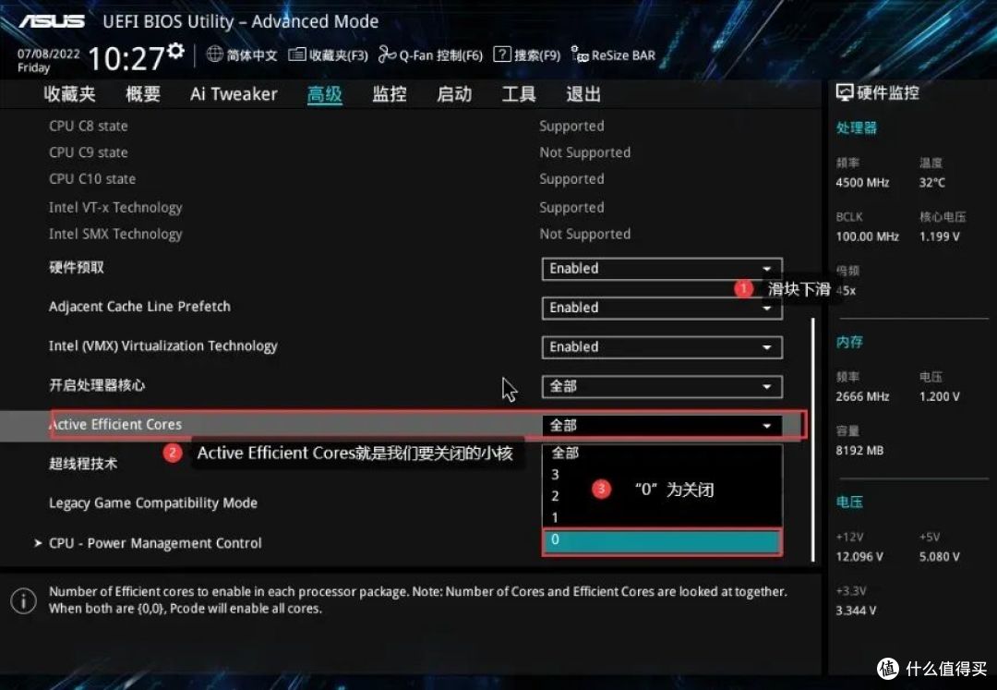
Task: Click the 100.00 MHz BCLK value
Action: point(867,236)
